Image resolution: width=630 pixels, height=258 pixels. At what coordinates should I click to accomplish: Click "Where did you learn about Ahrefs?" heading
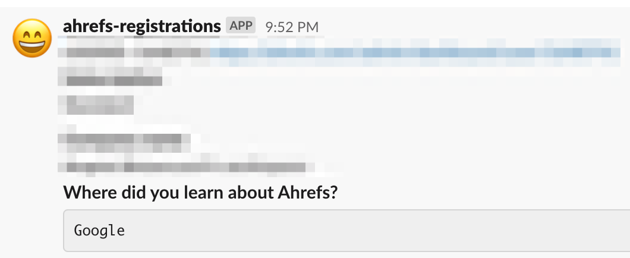200,193
